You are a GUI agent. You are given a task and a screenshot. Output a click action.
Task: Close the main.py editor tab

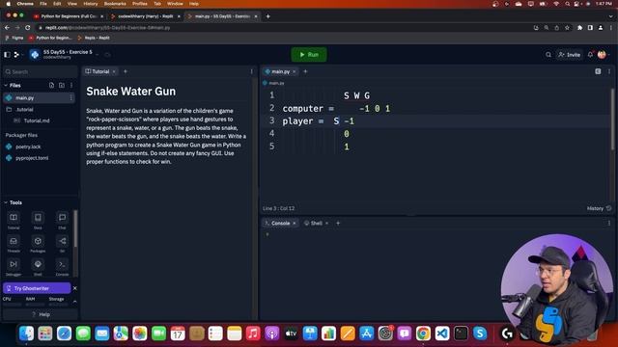point(294,71)
